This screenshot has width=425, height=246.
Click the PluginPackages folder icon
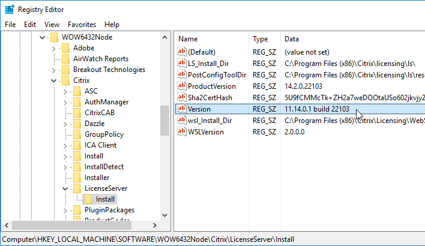[77, 210]
